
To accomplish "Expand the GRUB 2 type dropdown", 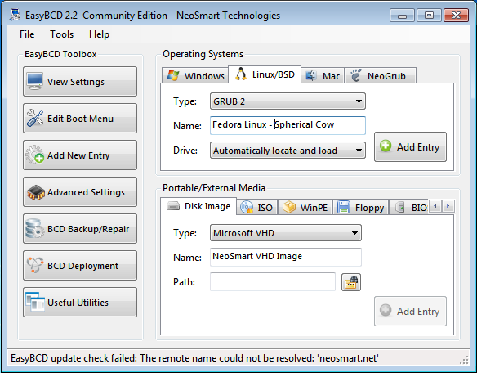I will pyautogui.click(x=288, y=101).
